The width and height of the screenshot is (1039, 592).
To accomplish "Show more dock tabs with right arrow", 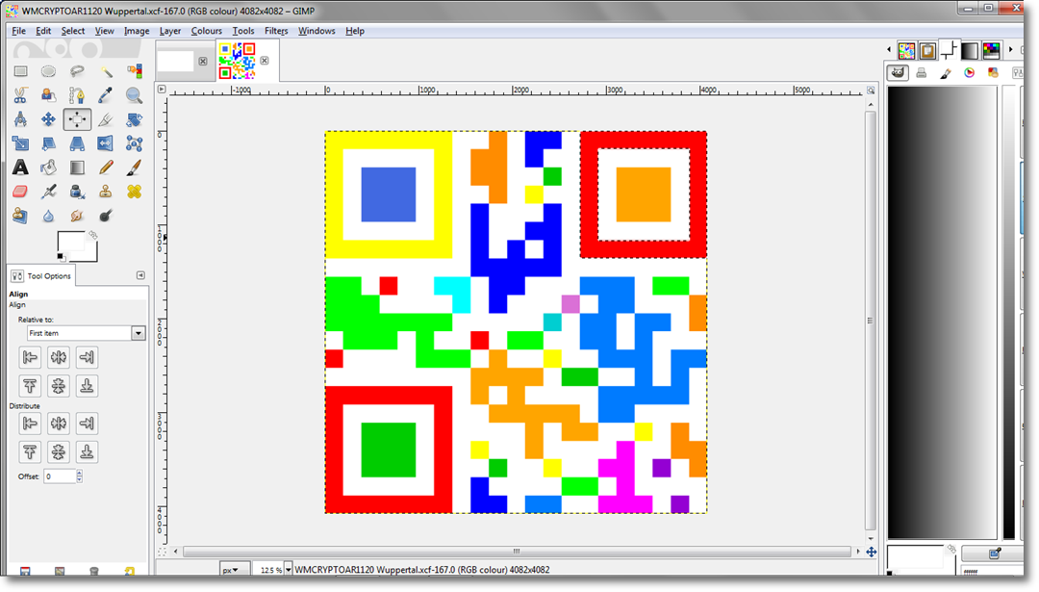I will point(1010,50).
